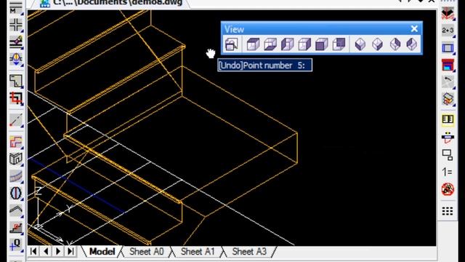Image resolution: width=465 pixels, height=262 pixels.
Task: Select the red roof model icon
Action: coord(448,13)
